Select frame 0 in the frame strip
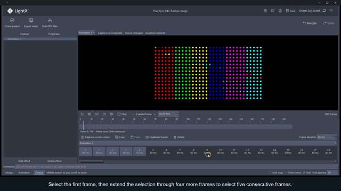Viewport: 341px width, 191px height. [x=85, y=151]
